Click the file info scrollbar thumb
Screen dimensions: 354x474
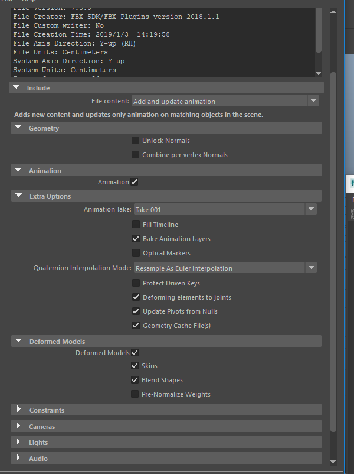tap(319, 31)
